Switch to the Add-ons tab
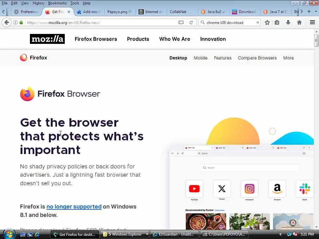 coord(89,12)
